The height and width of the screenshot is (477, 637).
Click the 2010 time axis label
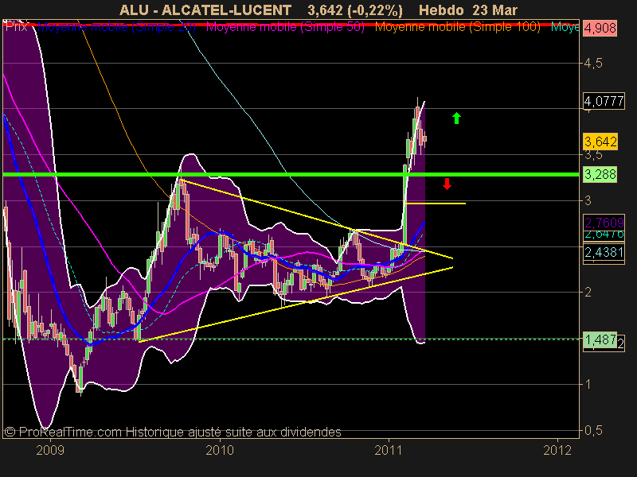[x=220, y=450]
